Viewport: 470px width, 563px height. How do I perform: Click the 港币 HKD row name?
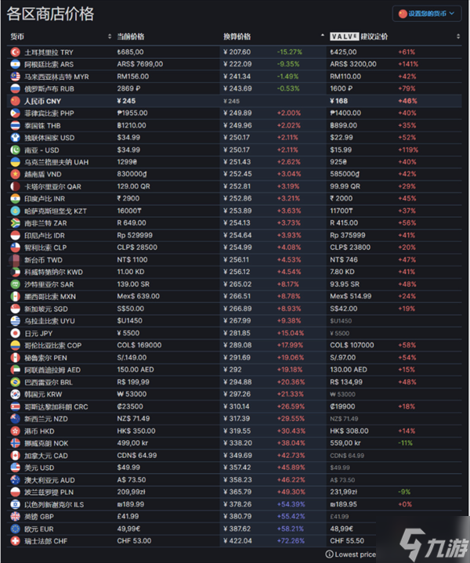click(x=41, y=430)
